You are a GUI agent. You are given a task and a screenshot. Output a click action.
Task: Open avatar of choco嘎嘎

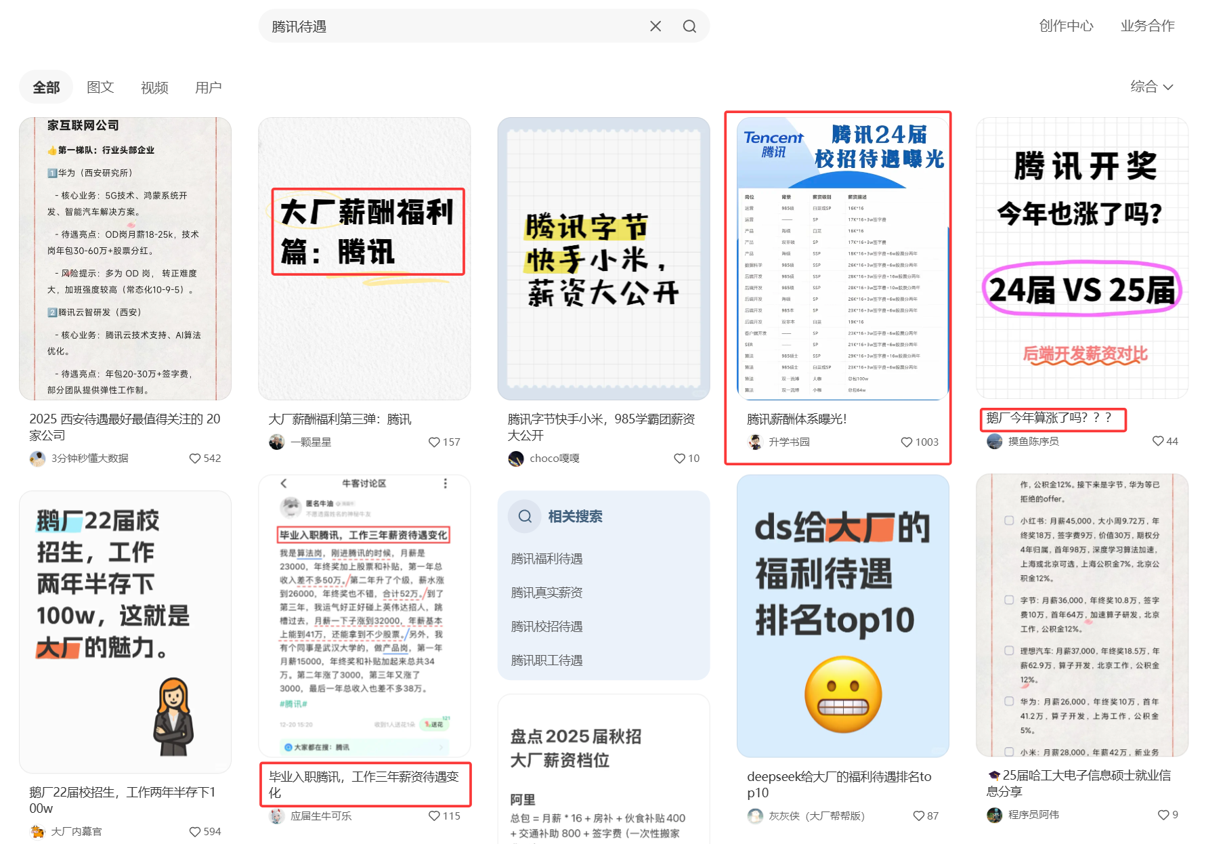coord(516,459)
